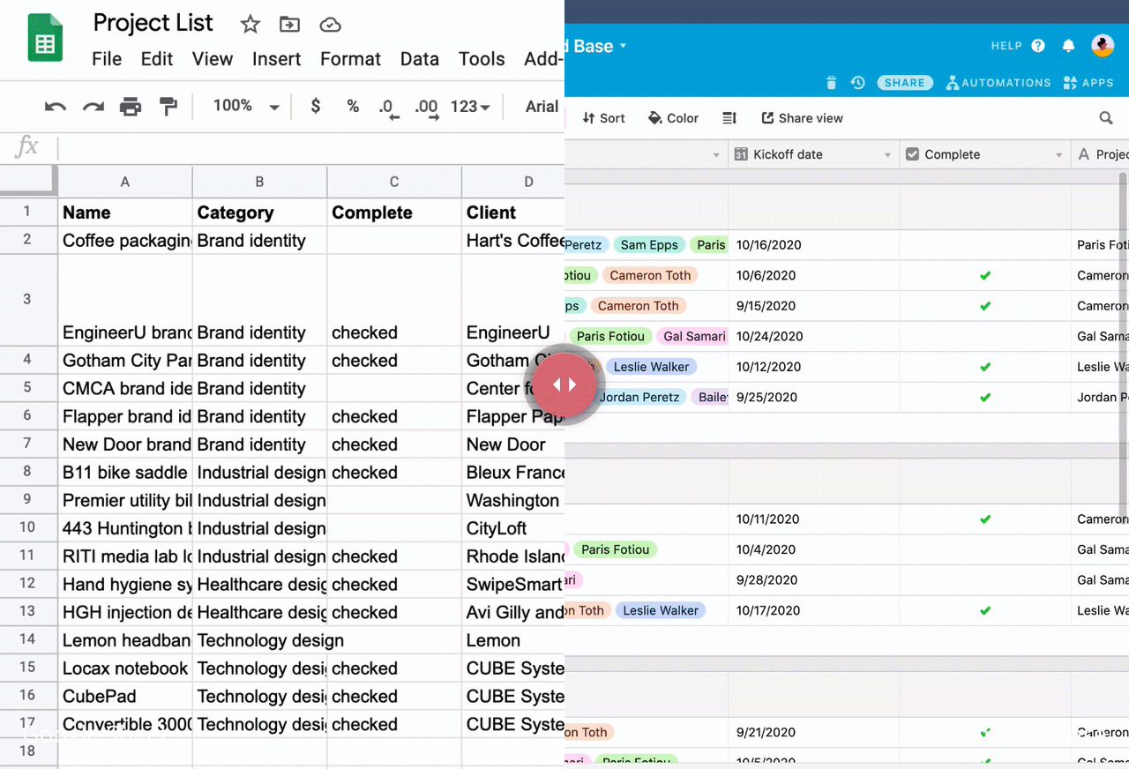Click the redo arrow in Sheets toolbar
This screenshot has width=1129, height=769.
pyautogui.click(x=93, y=107)
